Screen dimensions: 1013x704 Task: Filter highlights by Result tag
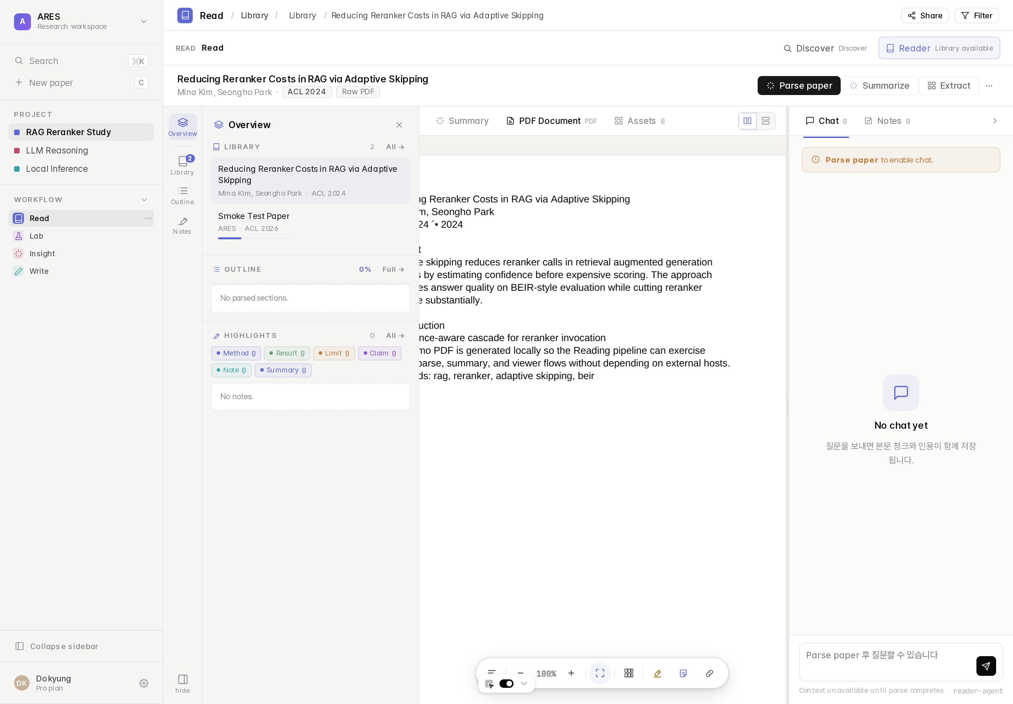click(x=287, y=353)
